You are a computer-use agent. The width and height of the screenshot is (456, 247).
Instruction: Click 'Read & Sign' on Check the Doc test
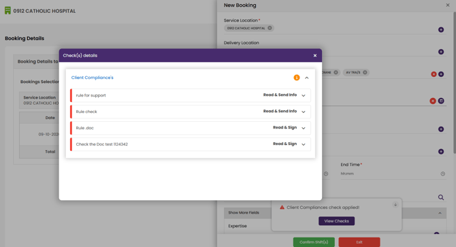tap(284, 144)
